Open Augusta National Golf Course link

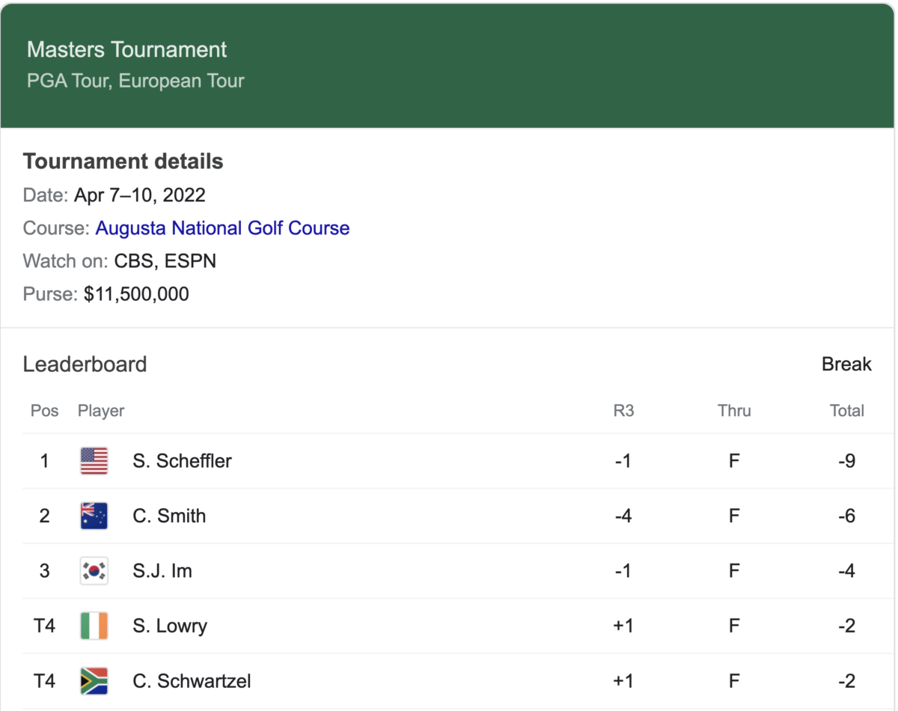[222, 228]
